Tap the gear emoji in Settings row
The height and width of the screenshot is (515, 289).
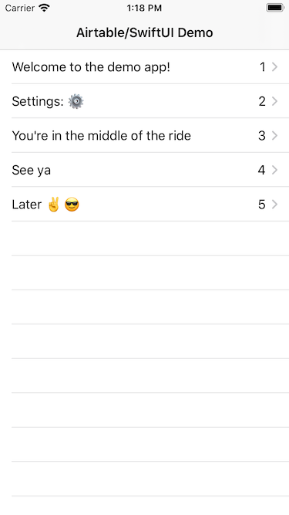tap(76, 101)
